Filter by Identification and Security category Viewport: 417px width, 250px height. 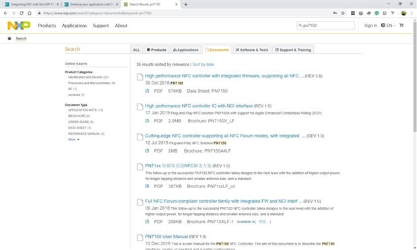tap(88, 77)
